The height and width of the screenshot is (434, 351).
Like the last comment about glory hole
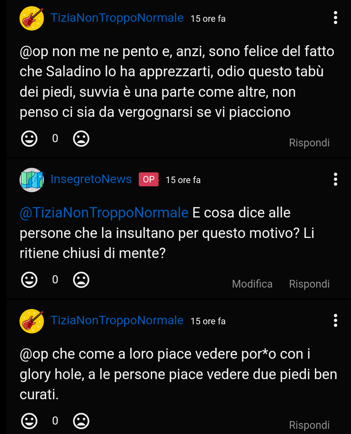pyautogui.click(x=29, y=421)
